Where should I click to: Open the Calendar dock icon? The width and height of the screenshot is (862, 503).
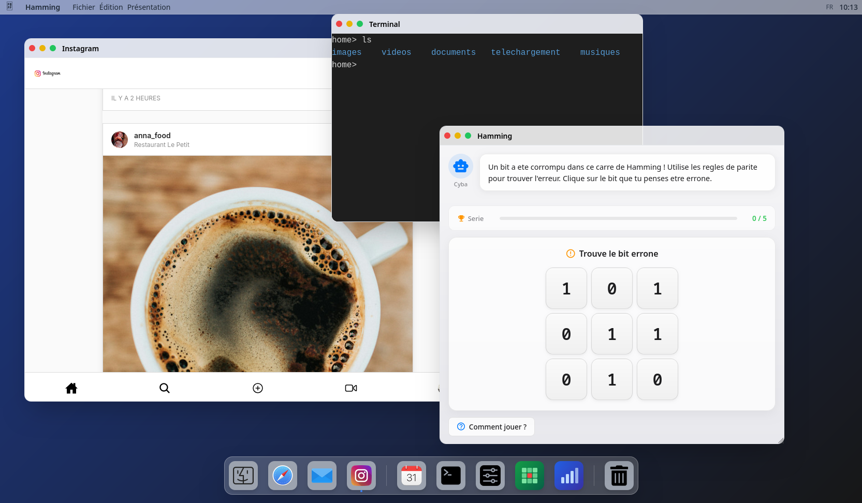[412, 476]
